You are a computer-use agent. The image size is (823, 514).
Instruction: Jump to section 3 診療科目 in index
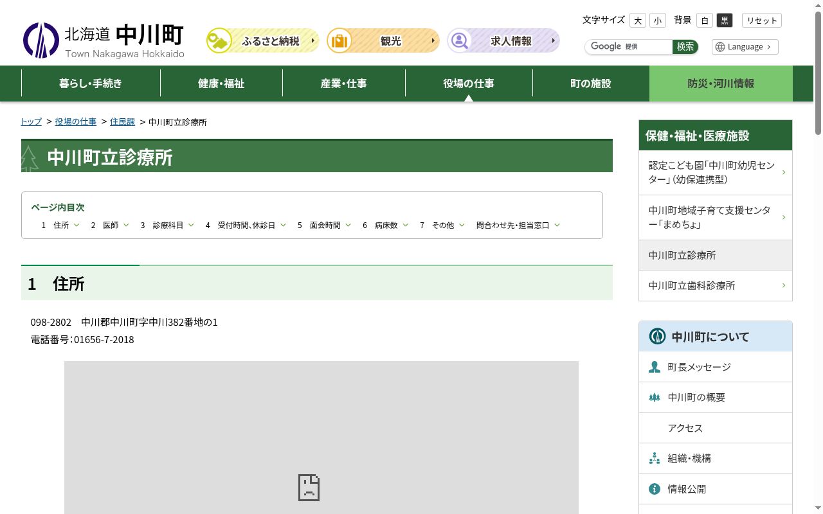click(168, 225)
